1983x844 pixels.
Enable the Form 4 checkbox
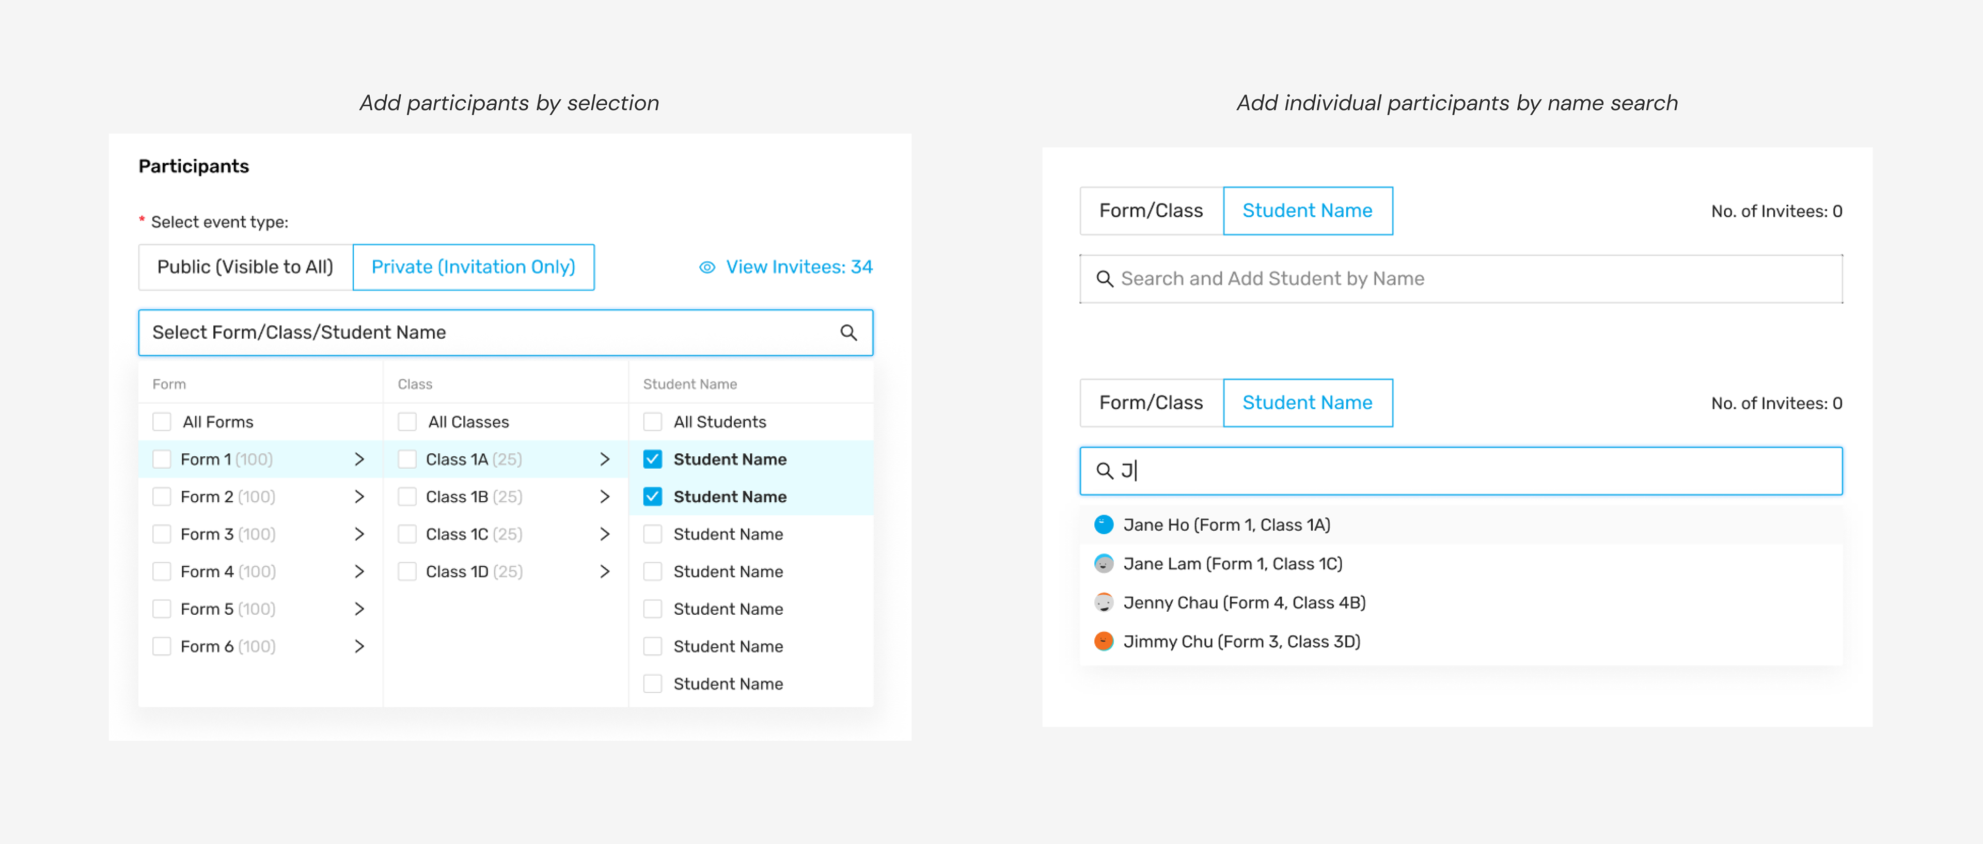coord(162,571)
